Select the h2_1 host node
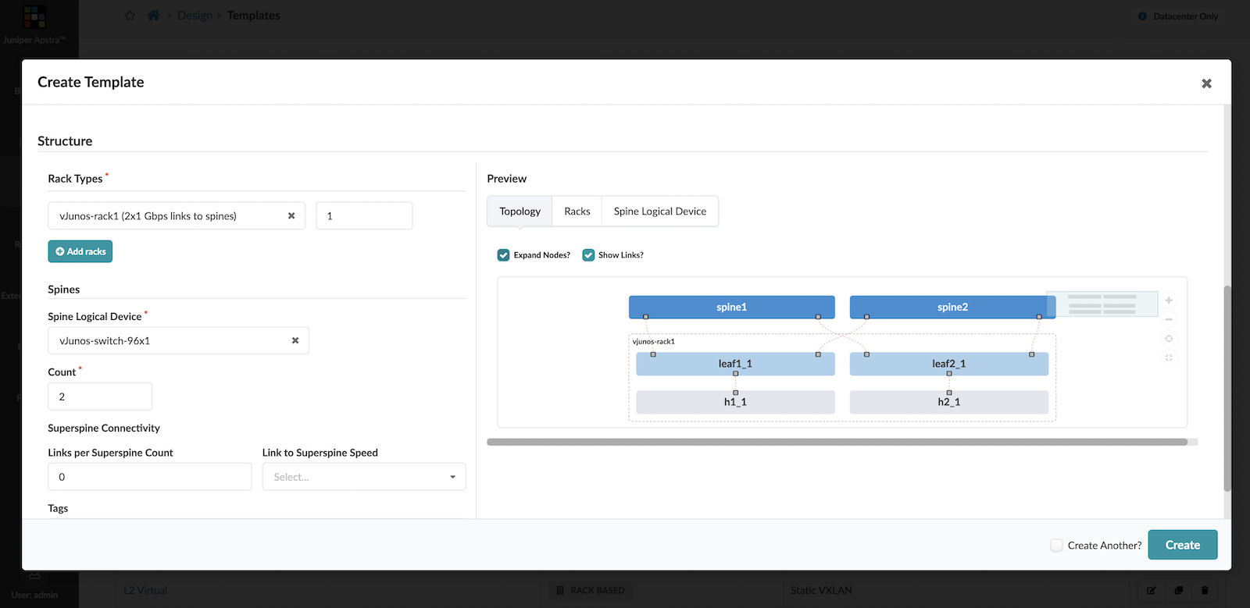 click(949, 402)
